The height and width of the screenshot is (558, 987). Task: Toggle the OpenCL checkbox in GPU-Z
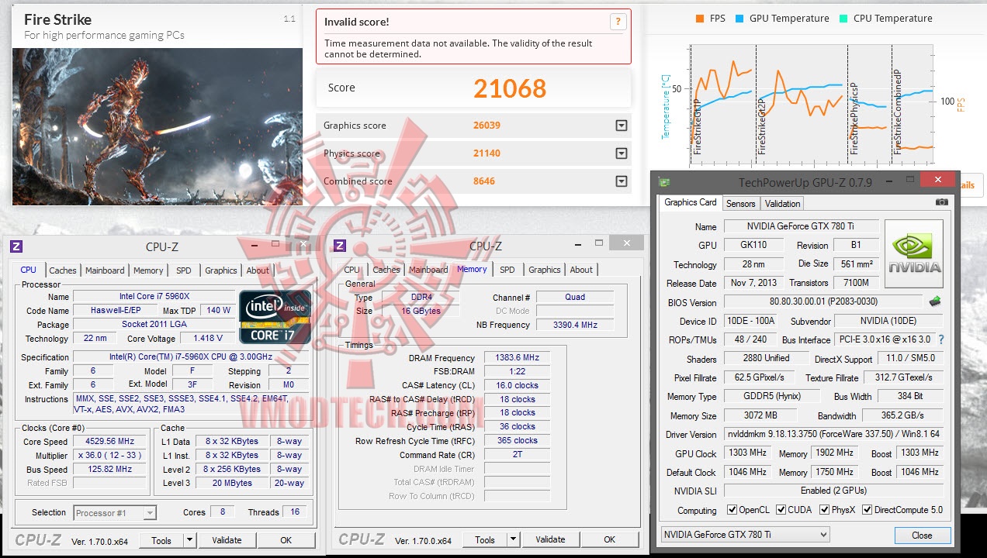tap(732, 510)
